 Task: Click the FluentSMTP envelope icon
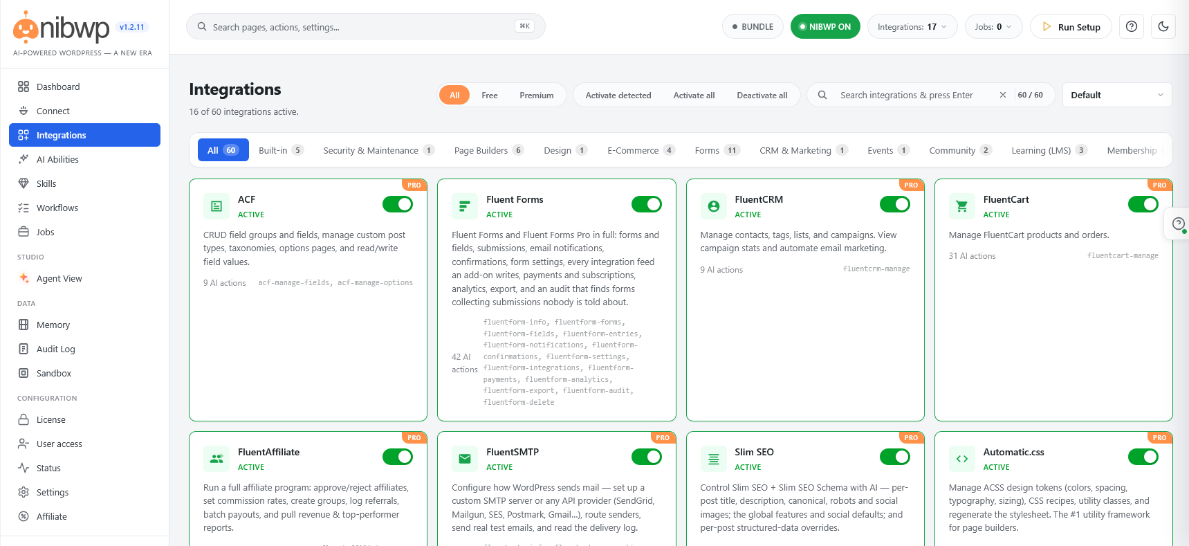(465, 459)
